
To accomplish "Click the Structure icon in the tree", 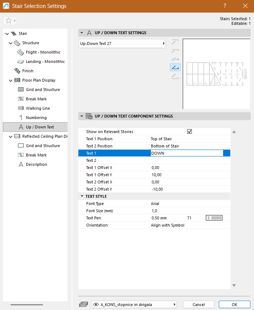I will pos(17,43).
